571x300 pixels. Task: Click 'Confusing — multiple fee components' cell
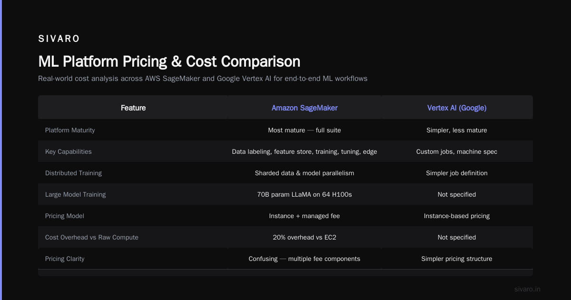coord(305,259)
